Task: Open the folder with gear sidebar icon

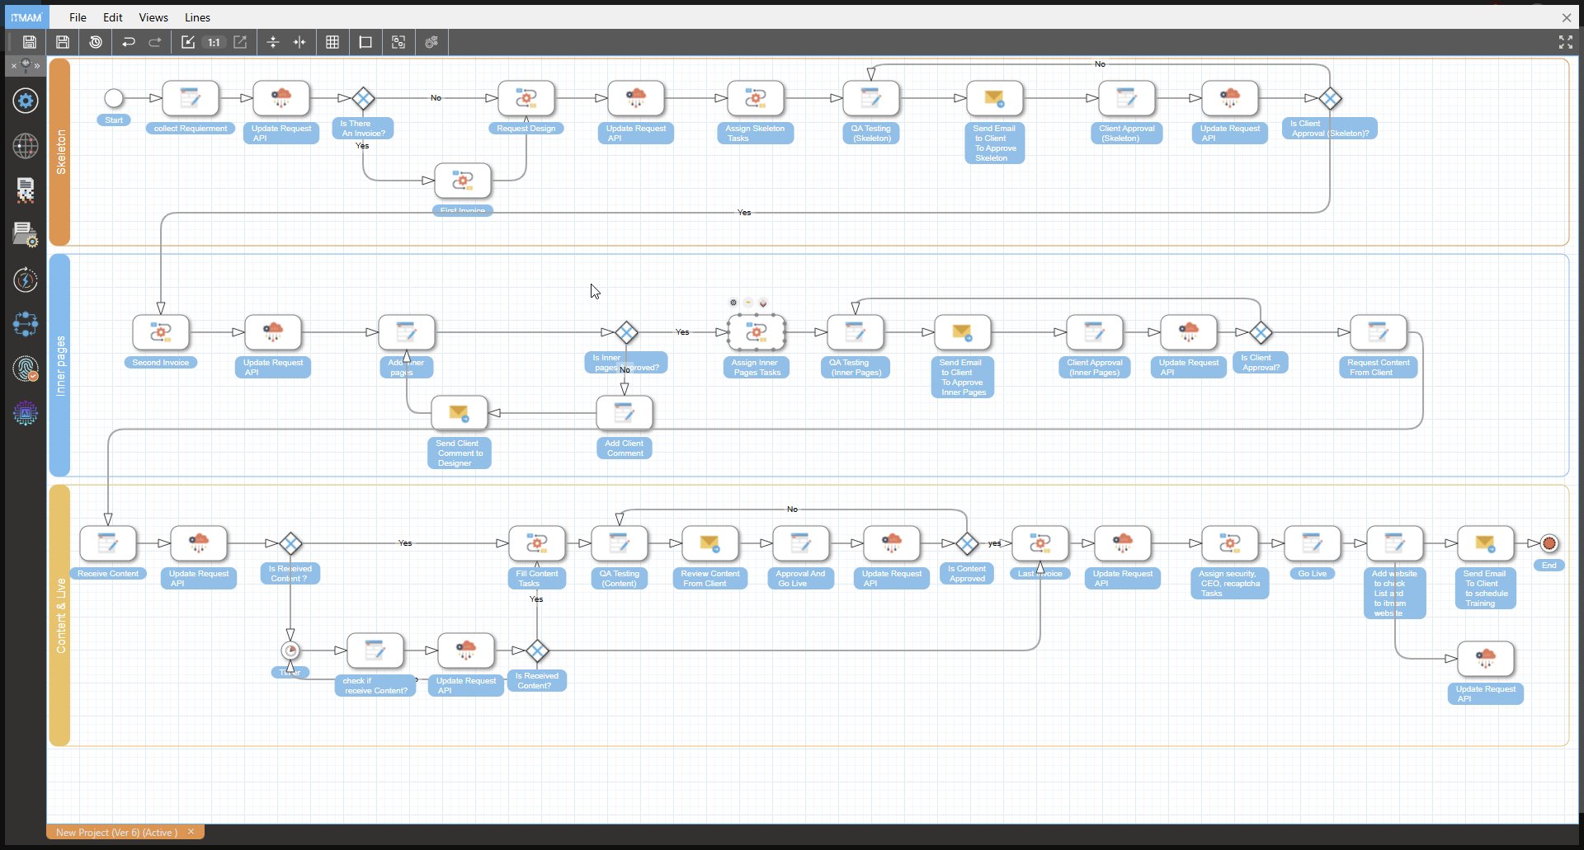Action: pos(26,235)
